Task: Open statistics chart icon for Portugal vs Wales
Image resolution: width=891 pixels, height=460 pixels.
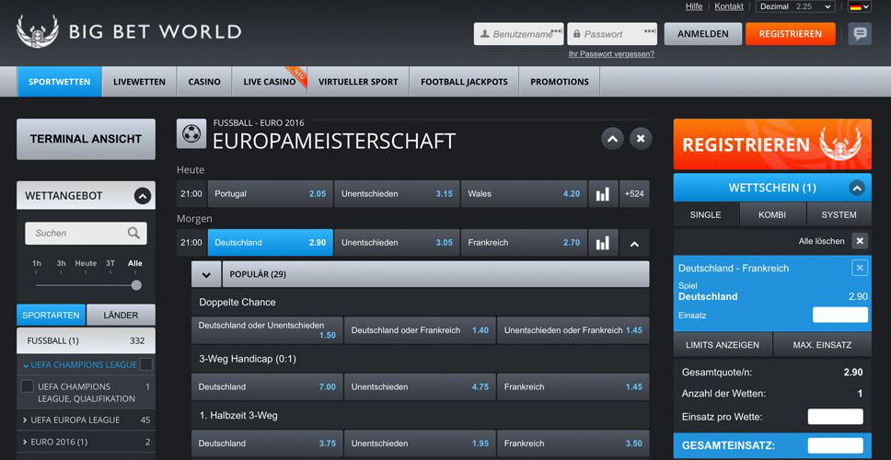Action: click(603, 193)
